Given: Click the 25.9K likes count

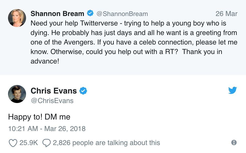Looking at the screenshot, I should click(x=29, y=143).
